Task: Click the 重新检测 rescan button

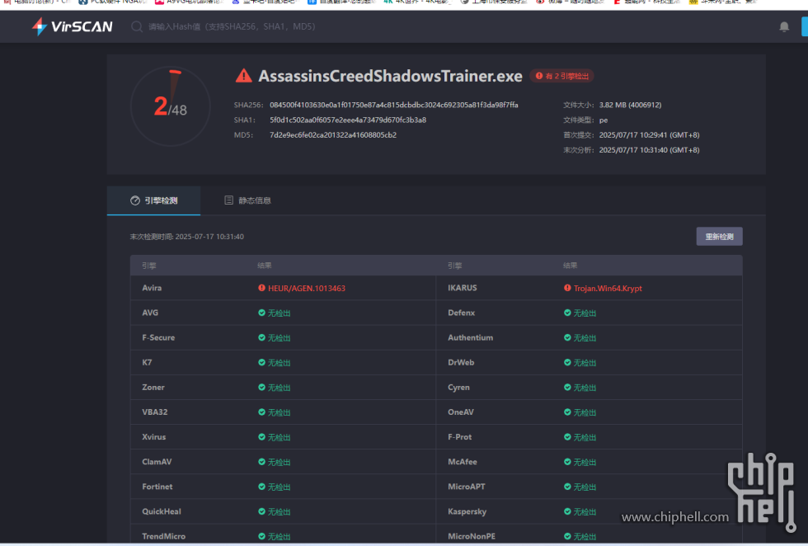Action: pos(719,237)
